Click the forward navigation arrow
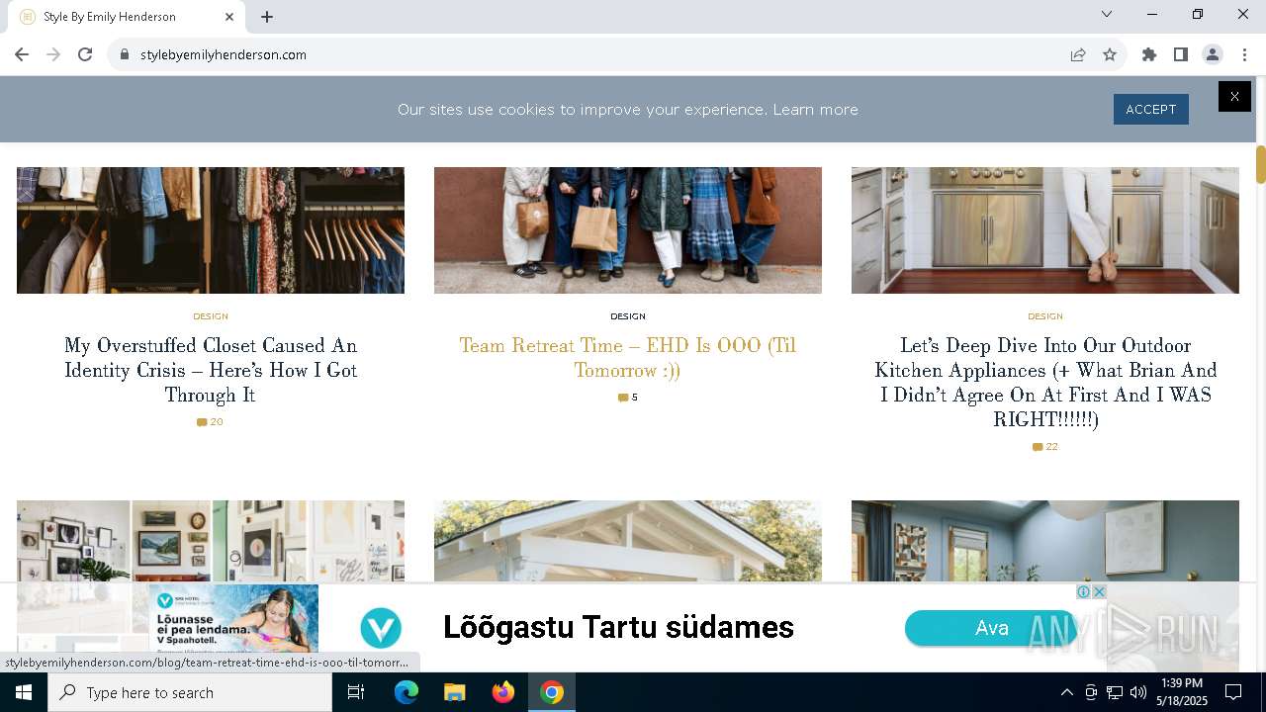Viewport: 1266px width, 712px height. tap(53, 54)
